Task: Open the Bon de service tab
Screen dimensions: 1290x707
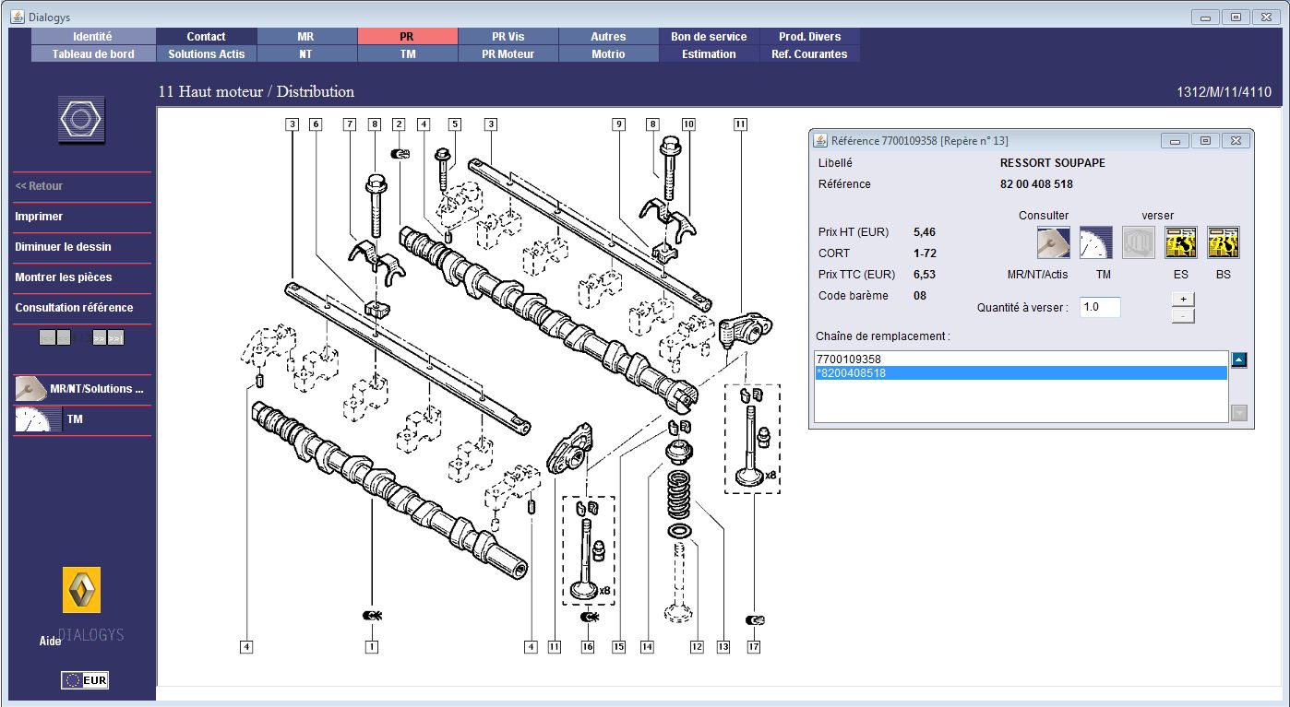Action: tap(709, 37)
